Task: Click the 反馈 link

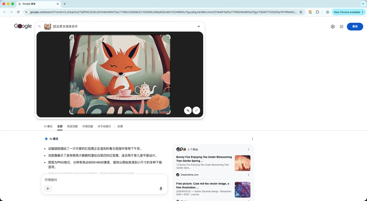Action: click(x=120, y=126)
